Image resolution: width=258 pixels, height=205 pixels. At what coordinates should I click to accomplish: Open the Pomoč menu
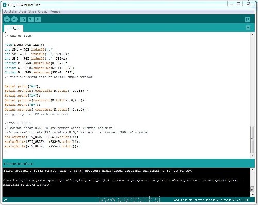[x=55, y=12]
